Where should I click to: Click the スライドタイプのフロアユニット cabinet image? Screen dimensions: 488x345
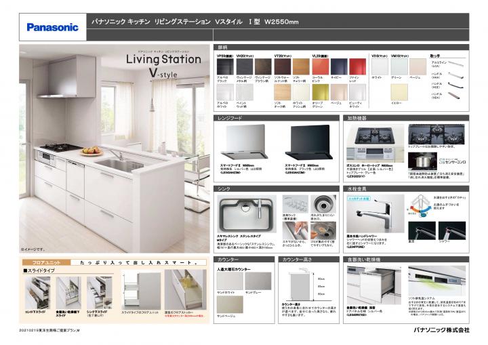point(141,289)
